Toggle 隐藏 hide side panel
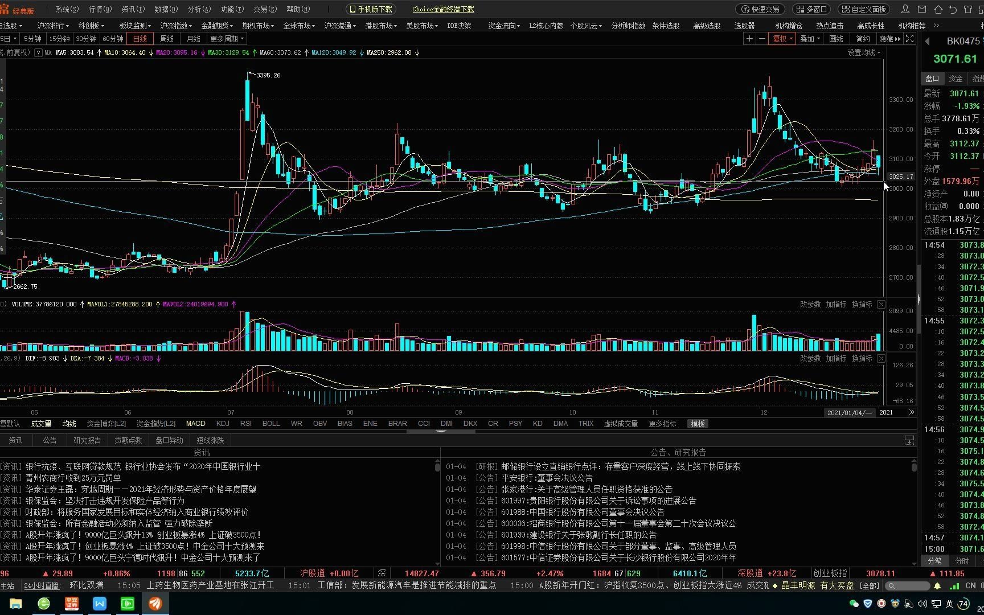 coord(889,39)
